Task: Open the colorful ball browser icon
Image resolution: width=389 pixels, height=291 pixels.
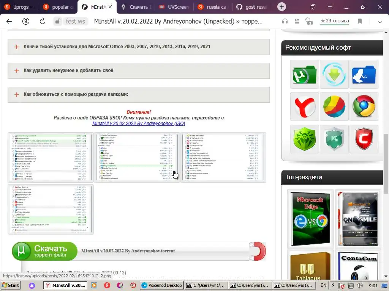Action: (334, 106)
